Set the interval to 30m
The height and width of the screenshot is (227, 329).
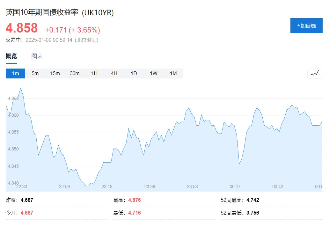point(75,74)
